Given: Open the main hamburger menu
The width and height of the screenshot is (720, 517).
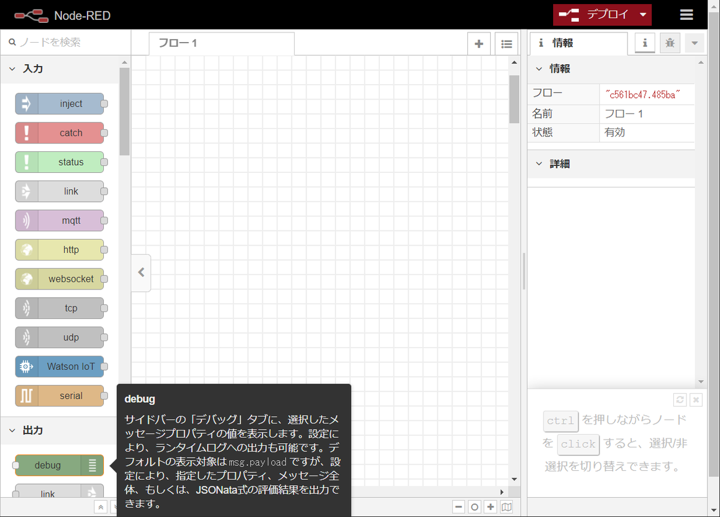Looking at the screenshot, I should click(x=686, y=14).
